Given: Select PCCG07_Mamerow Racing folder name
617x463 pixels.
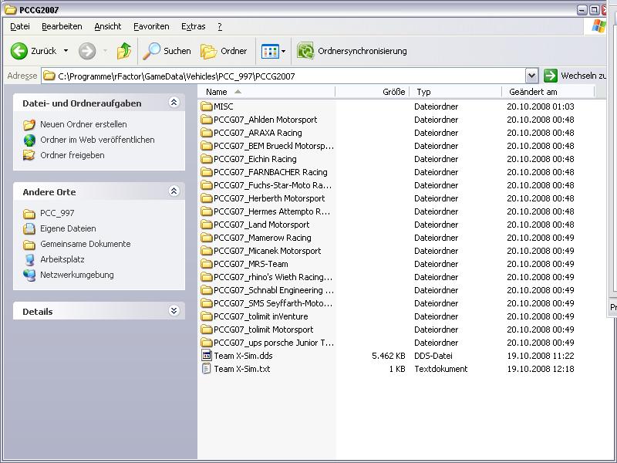Looking at the screenshot, I should [262, 238].
